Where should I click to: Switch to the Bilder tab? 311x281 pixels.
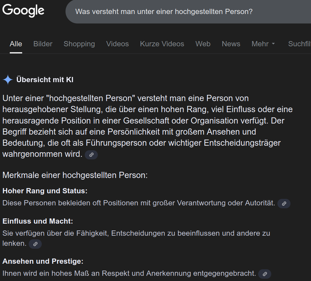(43, 44)
